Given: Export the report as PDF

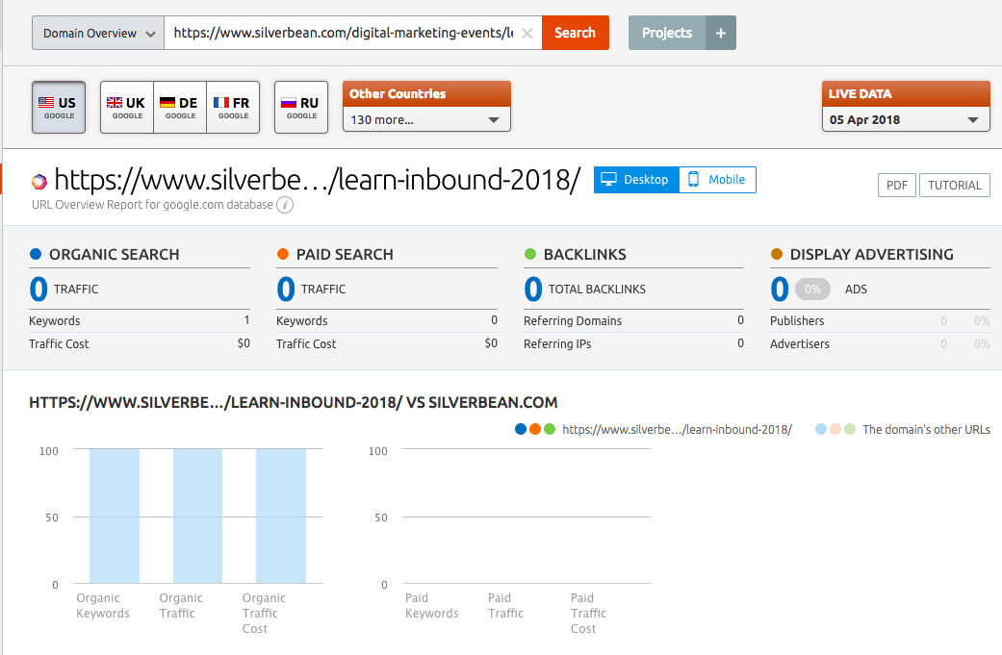Looking at the screenshot, I should 896,185.
